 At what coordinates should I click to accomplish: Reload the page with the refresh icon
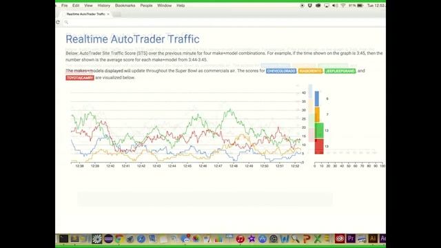coord(58,22)
